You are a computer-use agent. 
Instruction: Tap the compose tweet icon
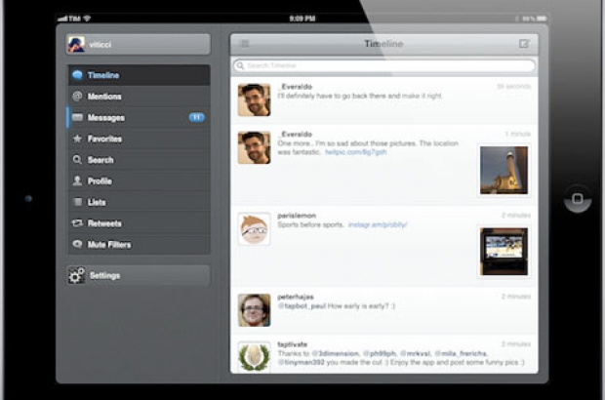[x=525, y=44]
